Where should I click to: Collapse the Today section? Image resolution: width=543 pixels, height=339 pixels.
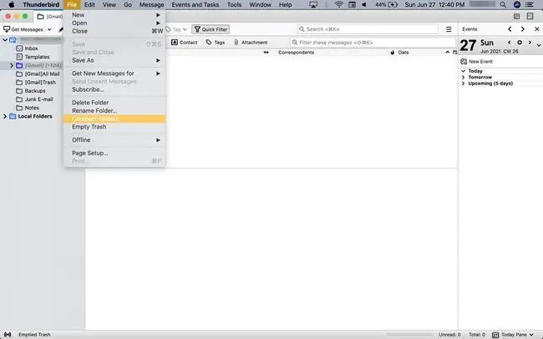464,71
